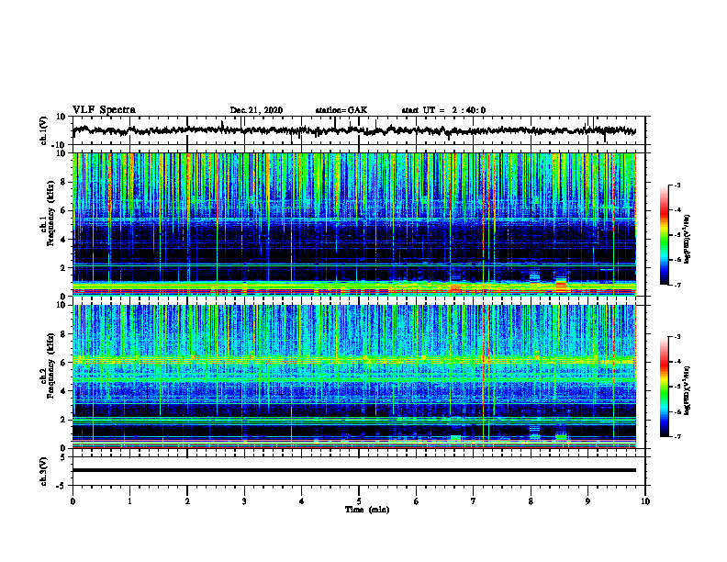Click the "8" kHz tick on ch.1 frequency axis
The image size is (727, 562).
[x=64, y=182]
